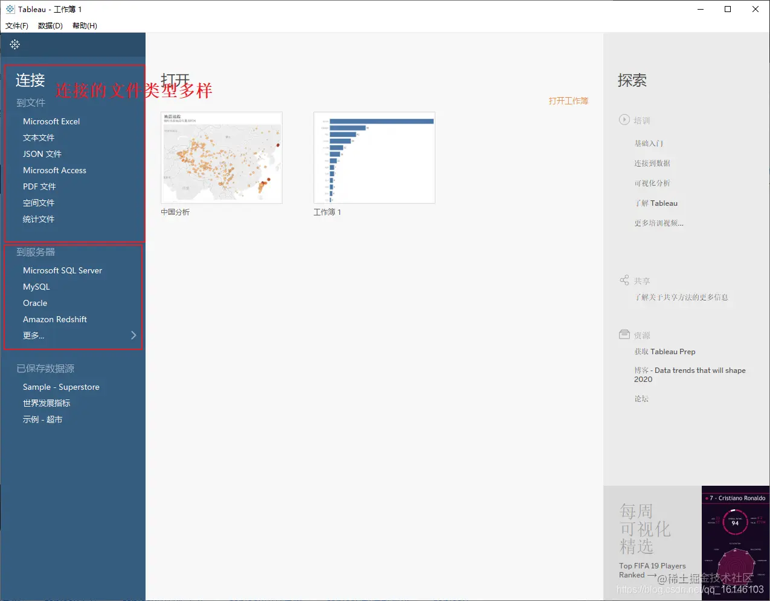The width and height of the screenshot is (770, 601).
Task: Click the Tableau logo icon in the sidebar header
Action: (x=15, y=45)
